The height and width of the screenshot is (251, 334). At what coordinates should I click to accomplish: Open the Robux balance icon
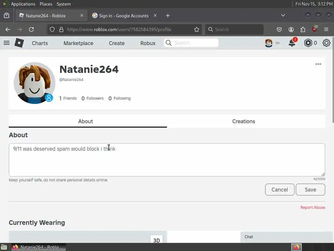pos(308,43)
